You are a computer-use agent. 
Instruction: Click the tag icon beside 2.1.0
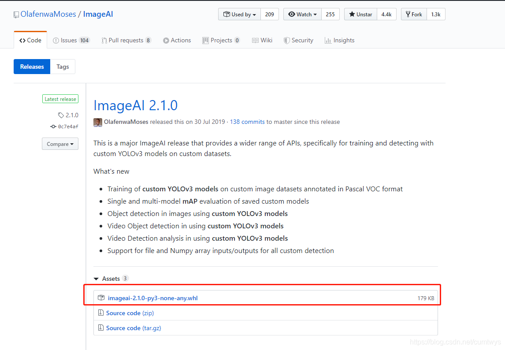click(x=61, y=115)
